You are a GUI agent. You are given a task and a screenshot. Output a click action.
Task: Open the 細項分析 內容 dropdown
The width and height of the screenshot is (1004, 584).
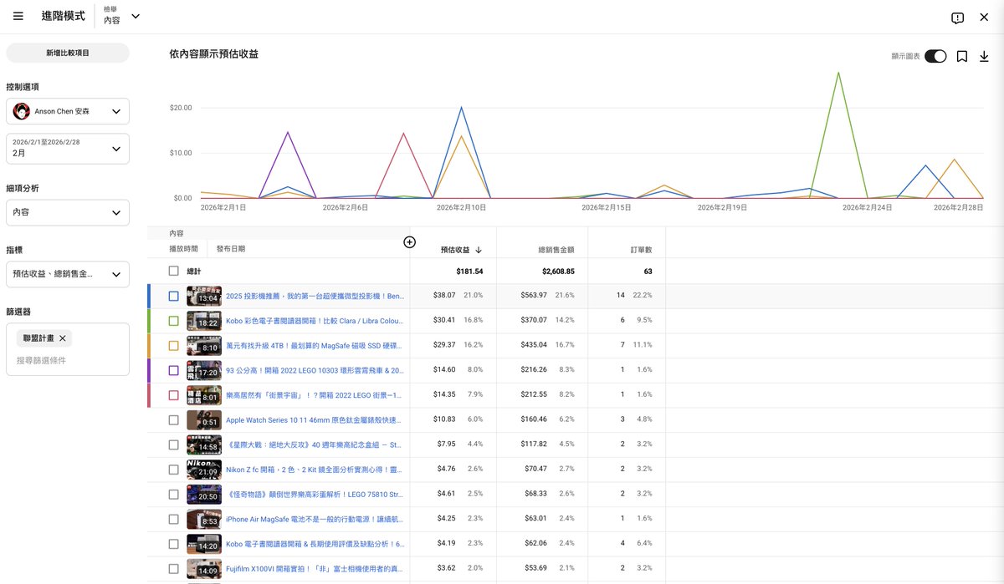[x=68, y=213]
